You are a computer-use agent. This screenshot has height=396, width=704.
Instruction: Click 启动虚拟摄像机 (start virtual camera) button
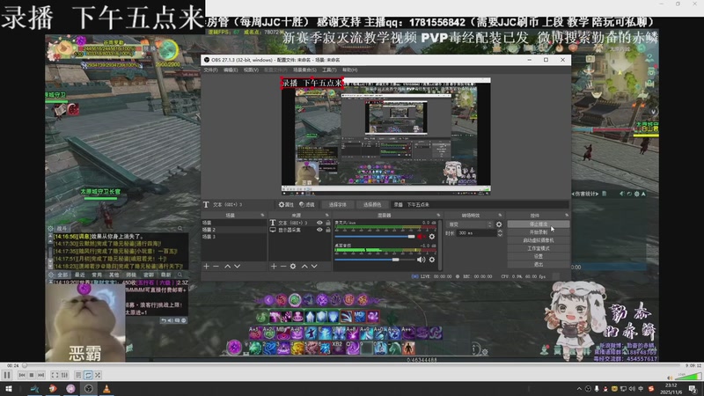coord(539,240)
